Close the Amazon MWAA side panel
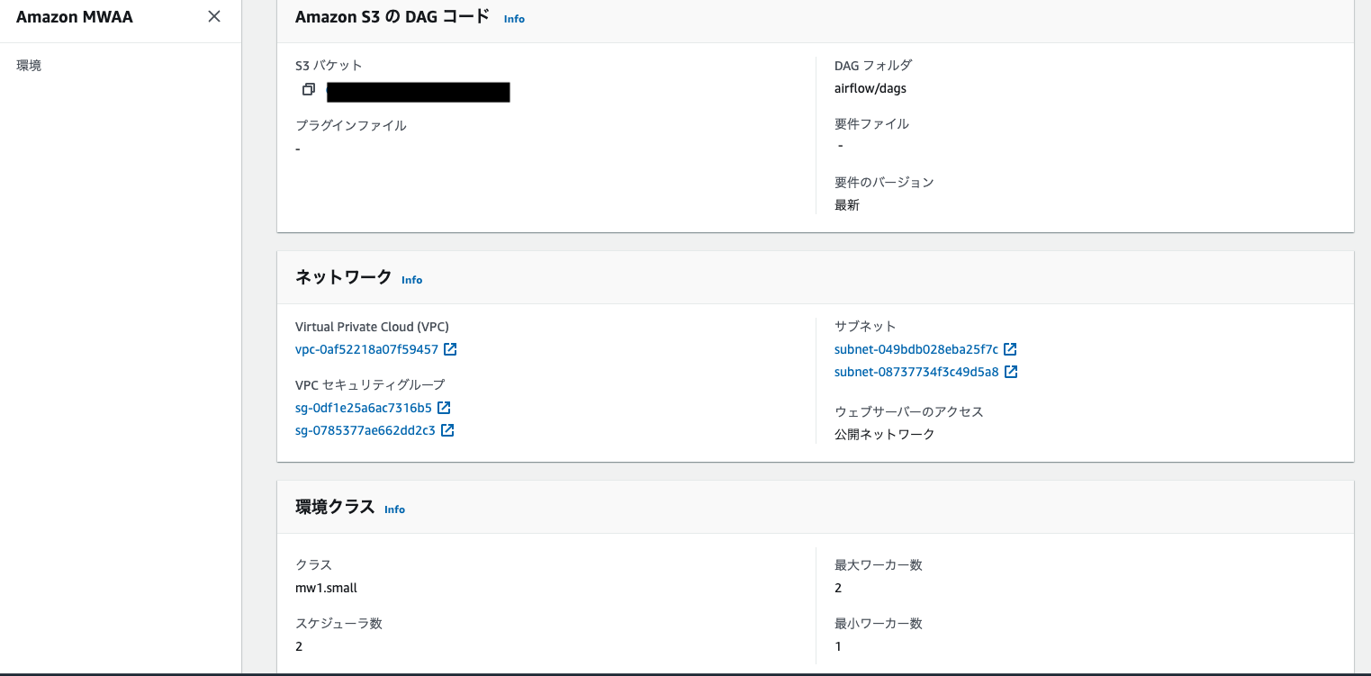Viewport: 1371px width, 676px height. [214, 16]
